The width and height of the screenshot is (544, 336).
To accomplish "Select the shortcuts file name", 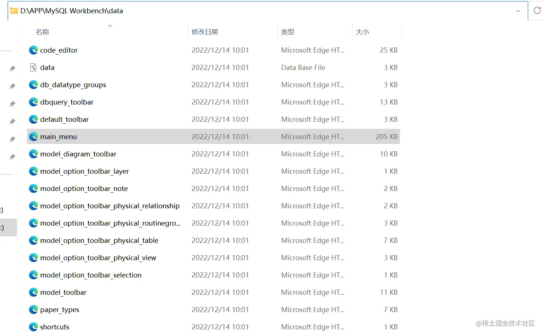I will (55, 327).
